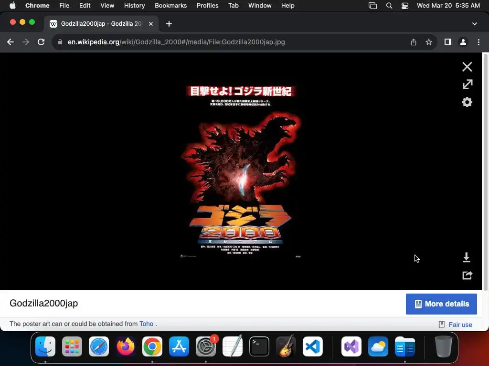Select the Godzilla2000jap tab
This screenshot has width=489, height=366.
click(101, 24)
